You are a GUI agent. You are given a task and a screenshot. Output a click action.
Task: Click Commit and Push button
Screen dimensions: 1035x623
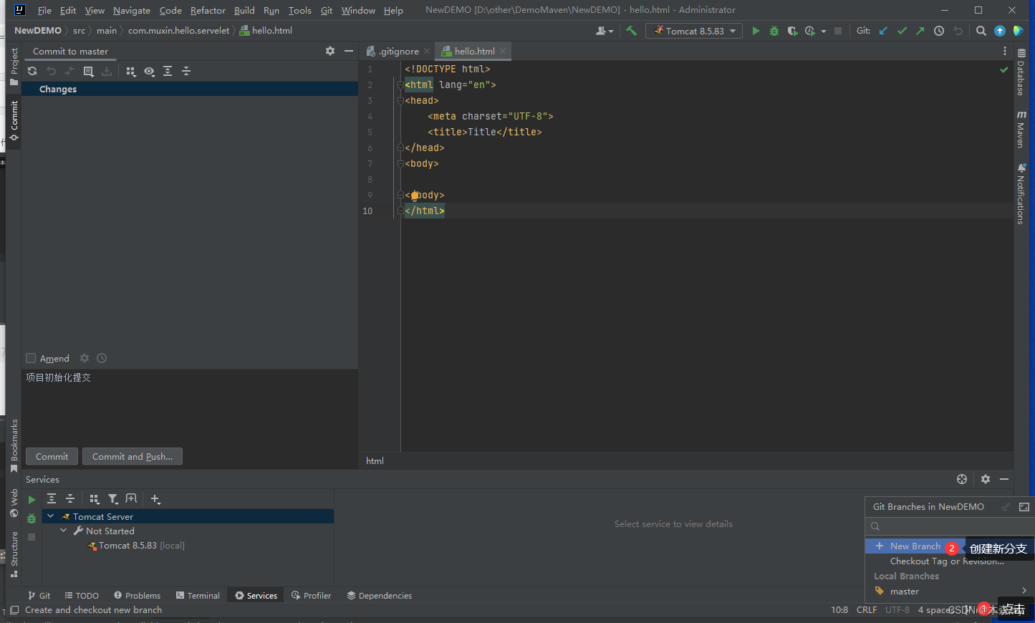133,456
